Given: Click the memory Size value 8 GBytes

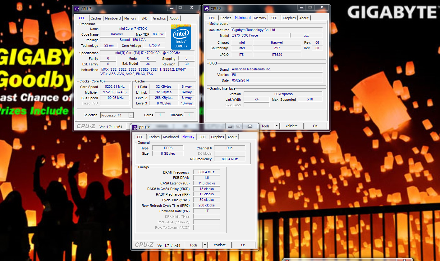Looking at the screenshot, I should (x=168, y=153).
